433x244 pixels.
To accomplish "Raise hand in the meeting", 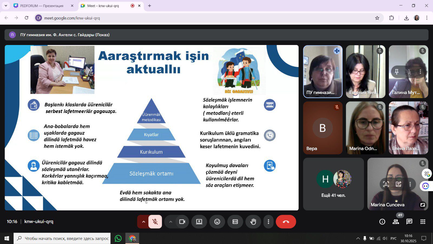I will 253,222.
